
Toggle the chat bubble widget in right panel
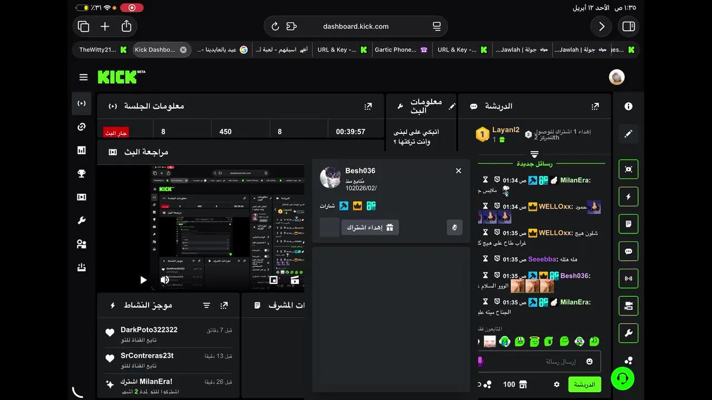(629, 251)
